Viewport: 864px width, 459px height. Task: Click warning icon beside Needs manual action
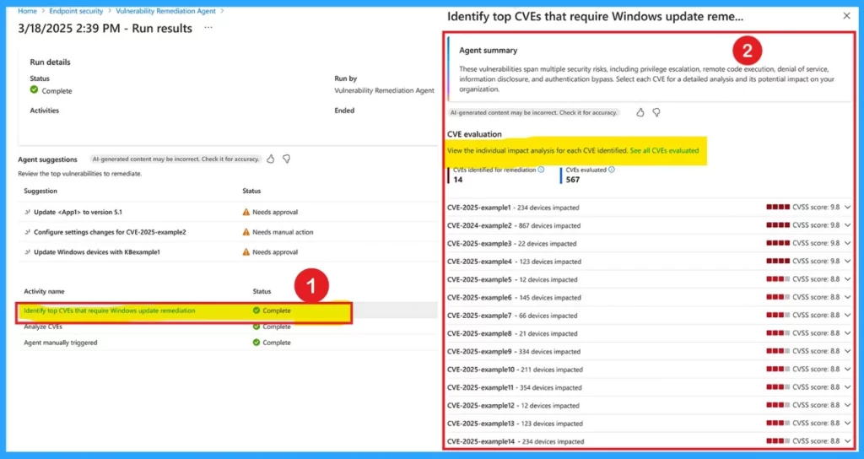click(246, 232)
